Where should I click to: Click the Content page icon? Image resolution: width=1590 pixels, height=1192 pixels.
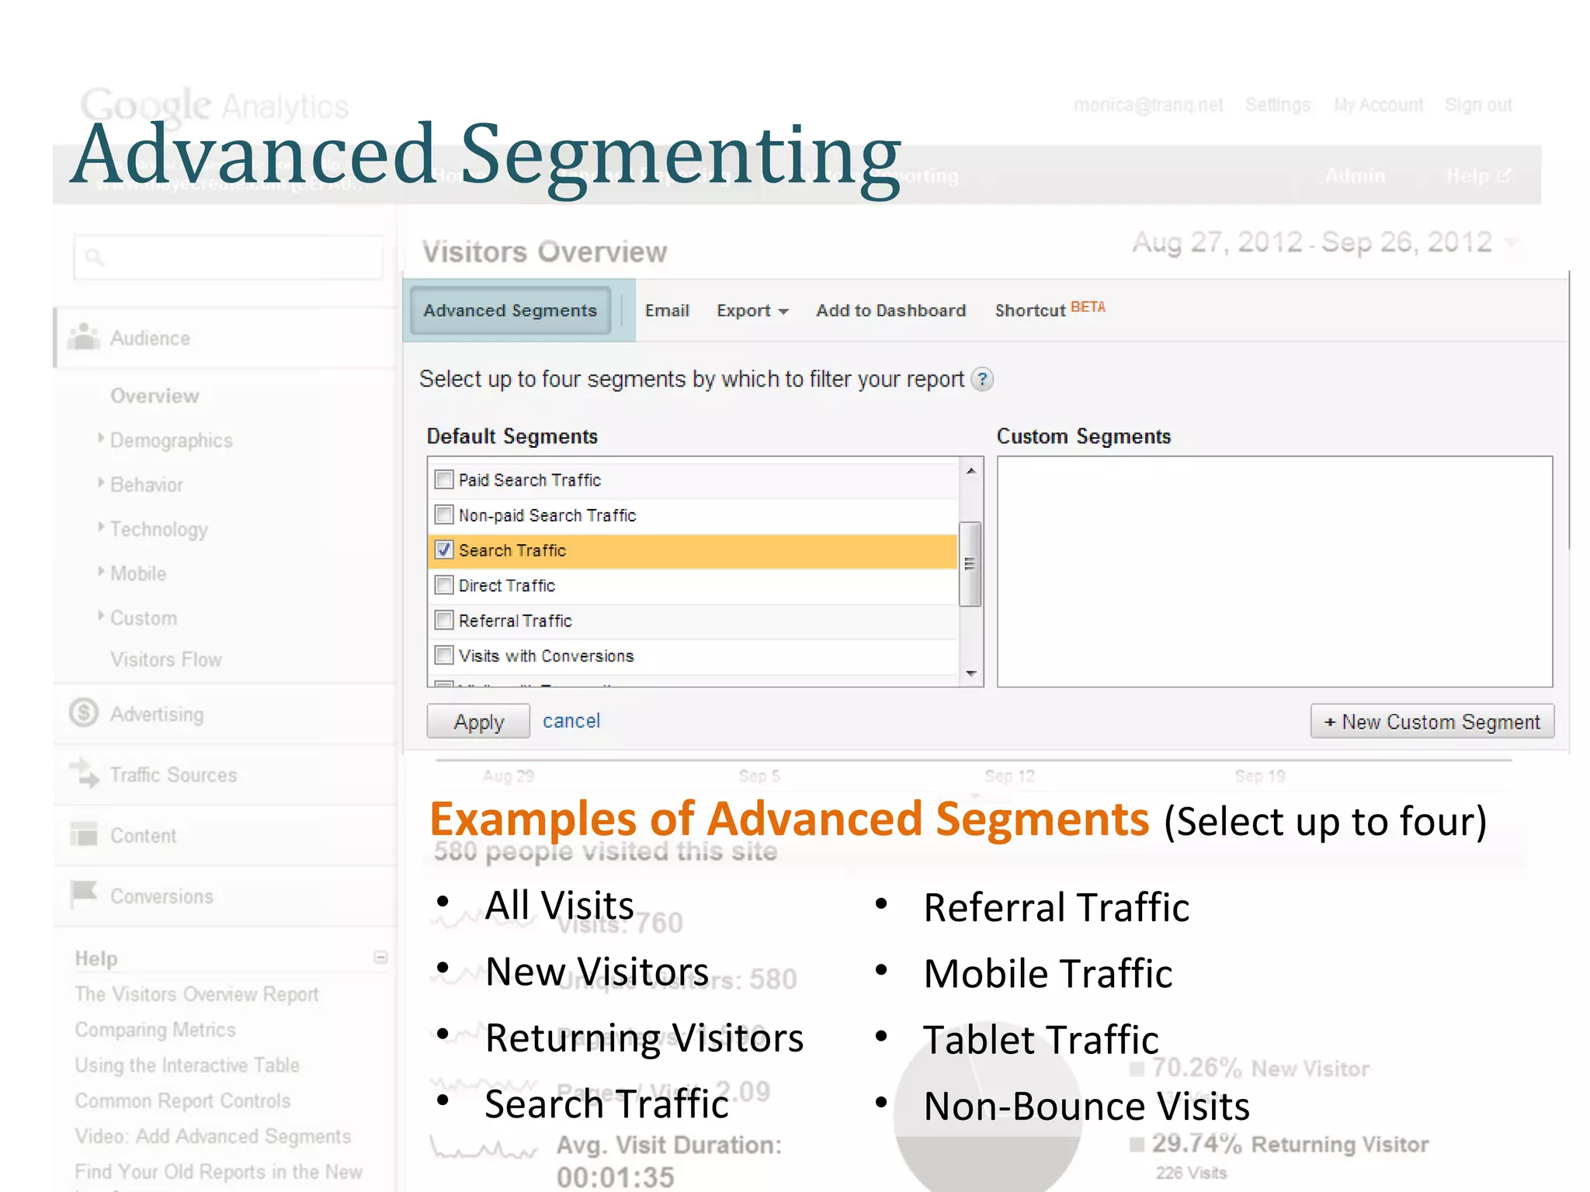pos(83,834)
